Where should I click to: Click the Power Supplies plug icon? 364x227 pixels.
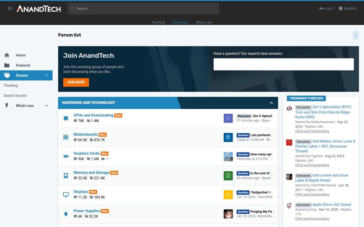coord(66,214)
